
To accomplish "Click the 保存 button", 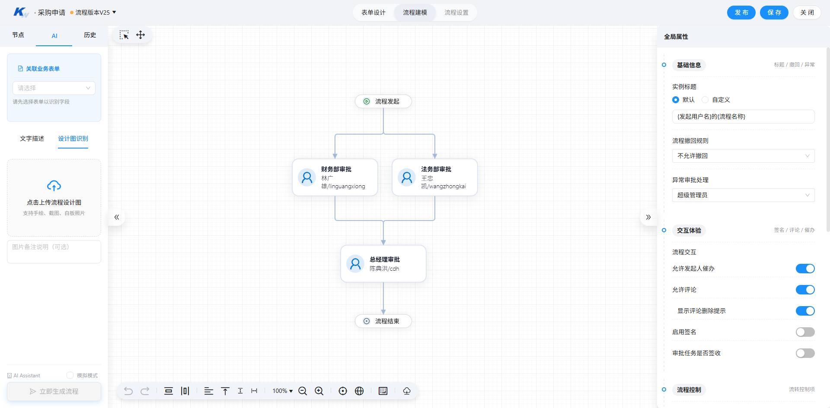I will click(x=774, y=13).
